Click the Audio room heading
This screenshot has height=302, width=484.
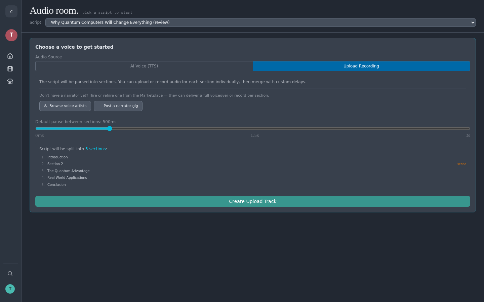coord(54,11)
